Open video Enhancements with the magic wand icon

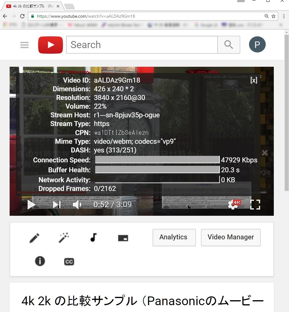[63, 237]
